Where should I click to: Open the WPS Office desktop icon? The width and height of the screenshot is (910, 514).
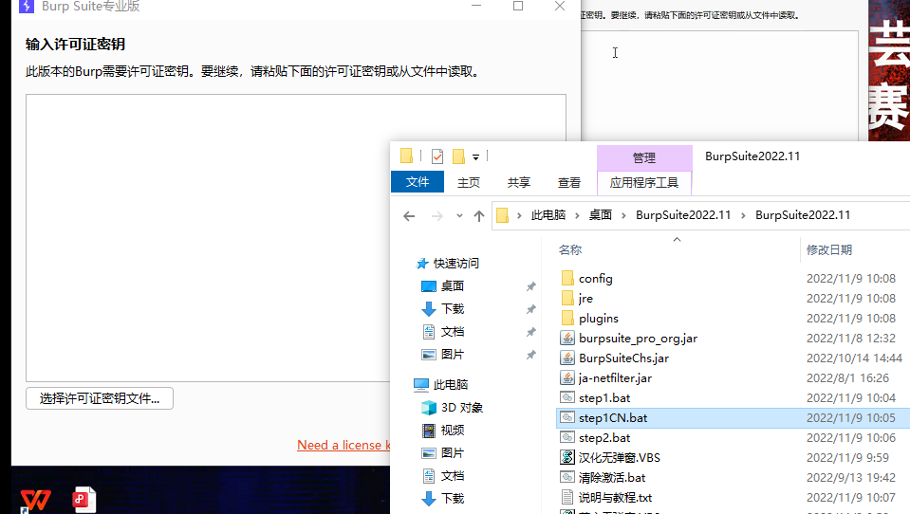(35, 500)
